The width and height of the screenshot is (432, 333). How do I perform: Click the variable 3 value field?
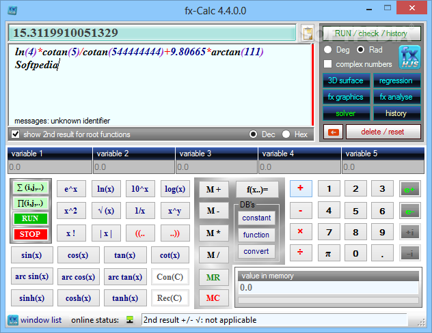(217, 167)
